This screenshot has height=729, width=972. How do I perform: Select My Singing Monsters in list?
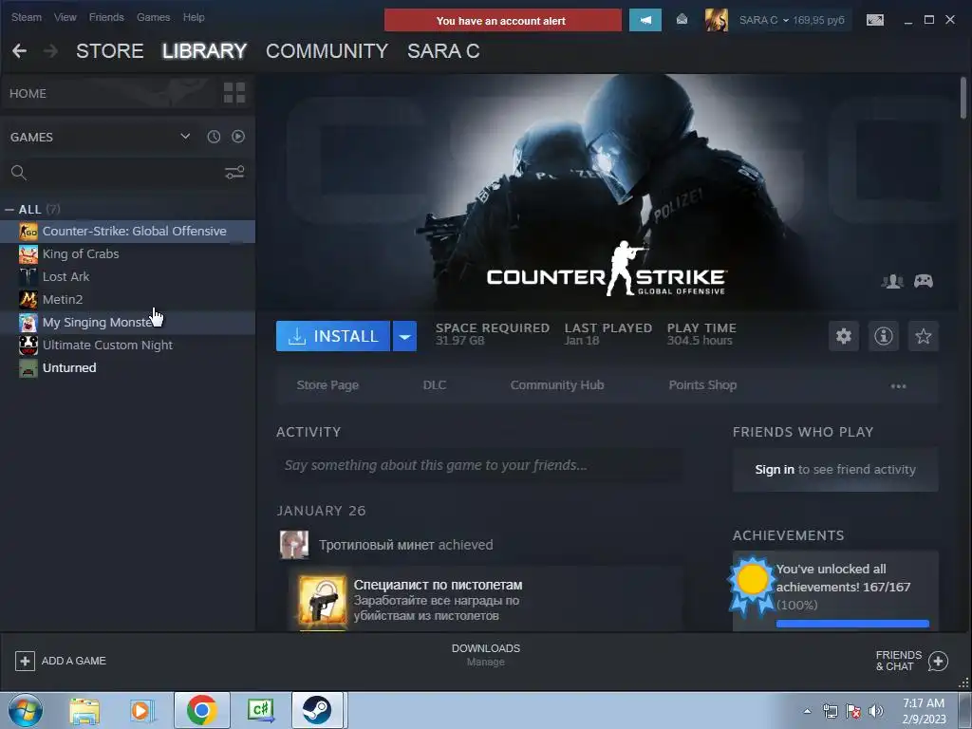[x=128, y=323]
